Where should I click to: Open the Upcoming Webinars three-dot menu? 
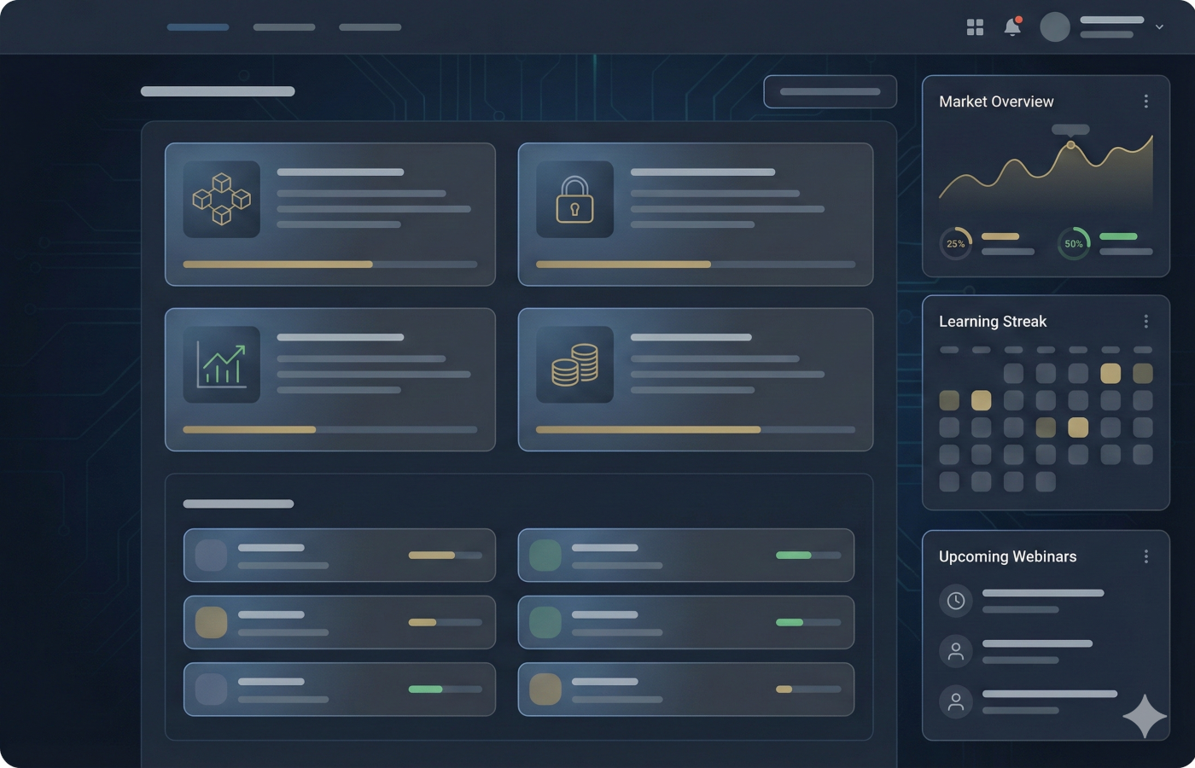coord(1146,556)
